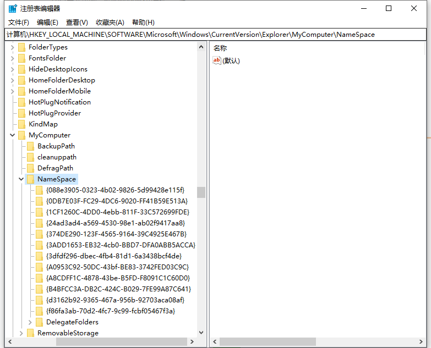
Task: Expand the DelegateFolders key
Action: click(30, 322)
